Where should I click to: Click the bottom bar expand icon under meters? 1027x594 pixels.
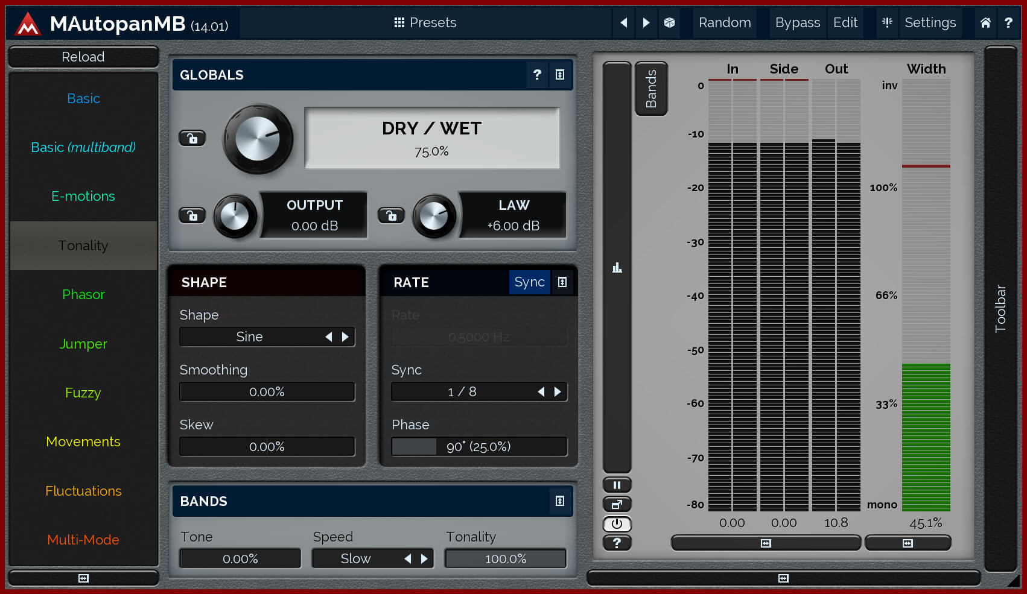tap(783, 578)
